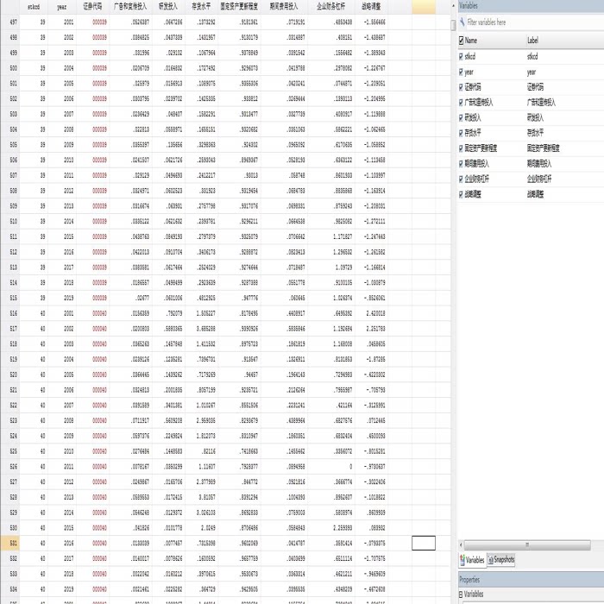This screenshot has height=604, width=604.
Task: Toggle the 固定资产更新程度 variable checkbox
Action: (461, 148)
